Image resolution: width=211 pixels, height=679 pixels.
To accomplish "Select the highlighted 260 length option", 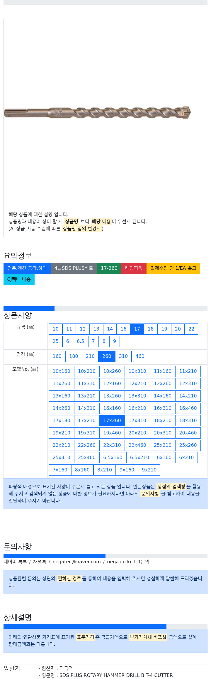I will (x=107, y=356).
